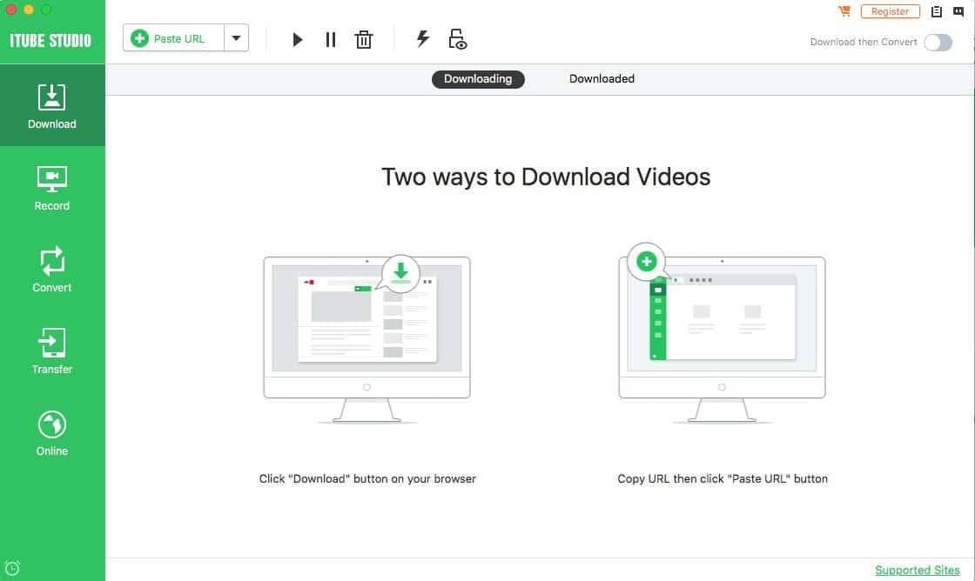
Task: Enable Download then Convert toggle
Action: 938,42
